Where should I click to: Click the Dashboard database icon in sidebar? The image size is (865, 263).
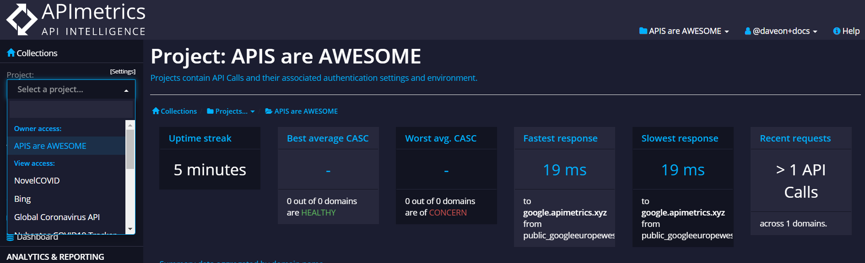[10, 237]
